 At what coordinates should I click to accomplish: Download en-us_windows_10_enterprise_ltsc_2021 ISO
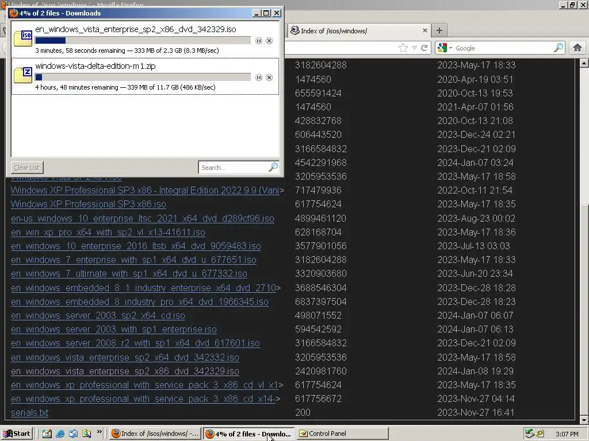click(143, 219)
